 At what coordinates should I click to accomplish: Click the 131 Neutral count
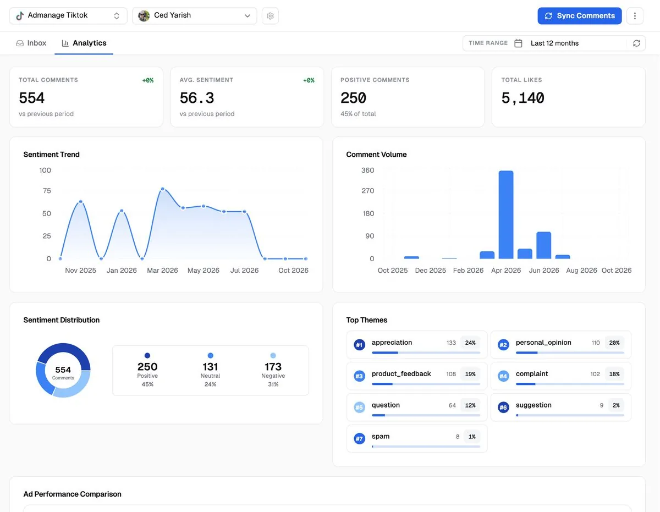point(210,367)
